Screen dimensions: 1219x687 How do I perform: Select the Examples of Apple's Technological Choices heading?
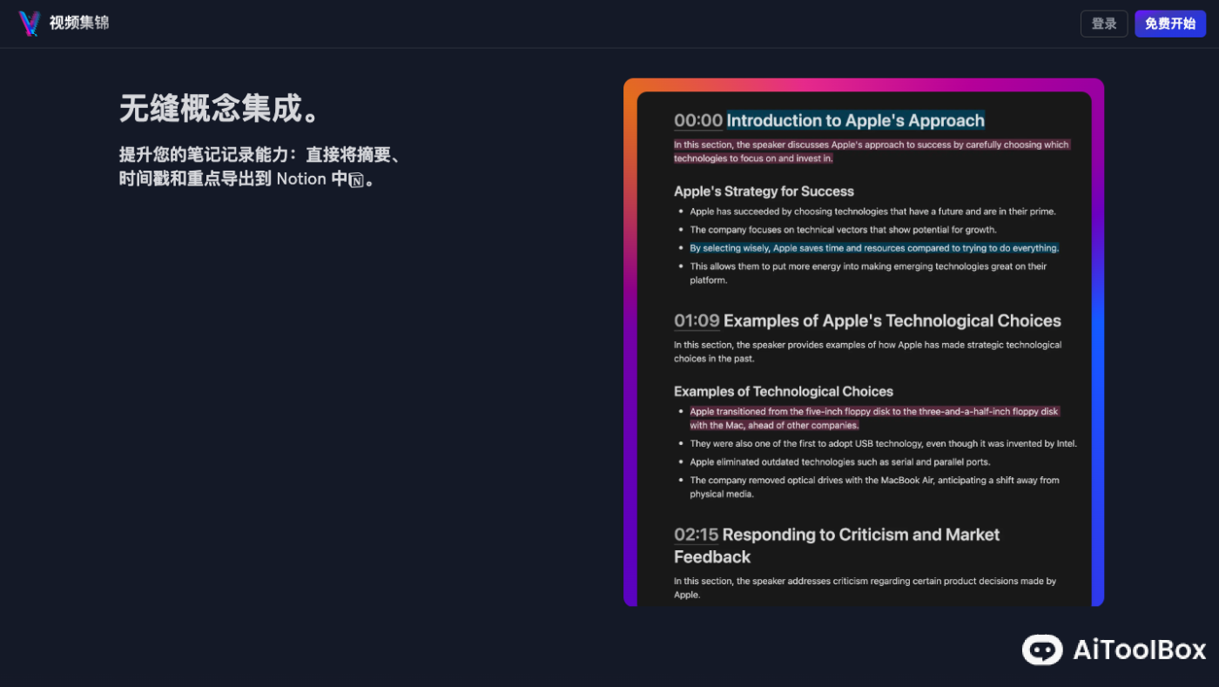coord(892,321)
